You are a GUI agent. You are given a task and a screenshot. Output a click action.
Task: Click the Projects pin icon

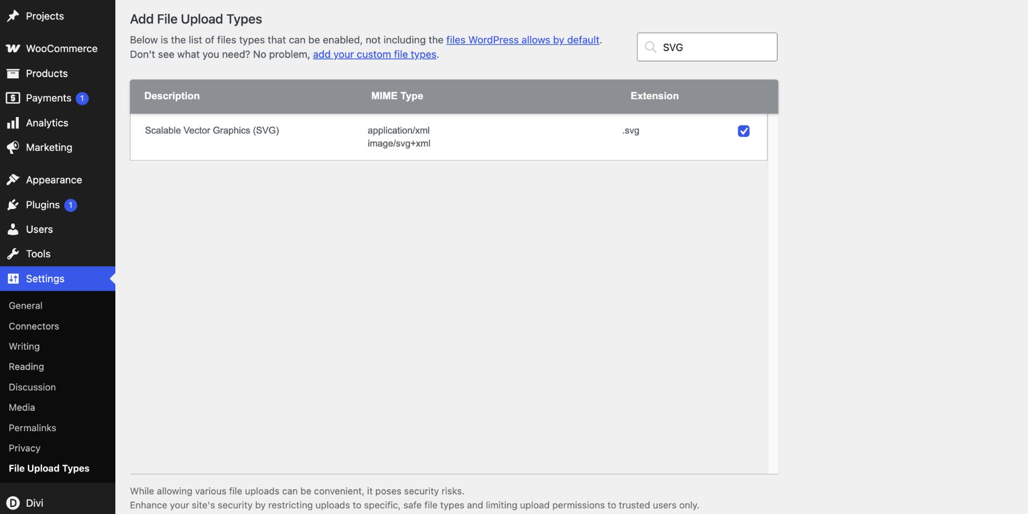pos(13,16)
